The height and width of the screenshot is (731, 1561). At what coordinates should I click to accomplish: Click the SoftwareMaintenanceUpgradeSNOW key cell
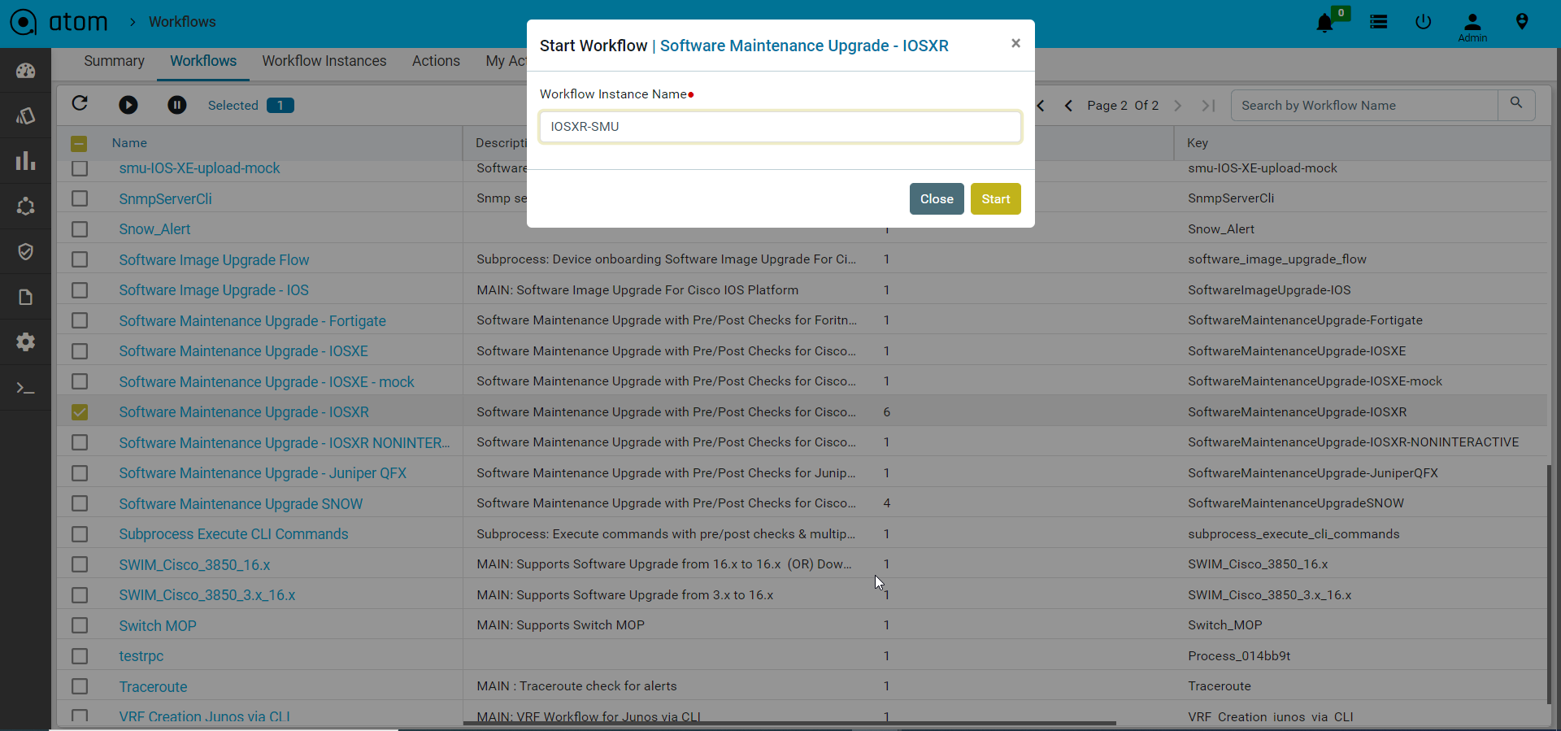(x=1296, y=503)
